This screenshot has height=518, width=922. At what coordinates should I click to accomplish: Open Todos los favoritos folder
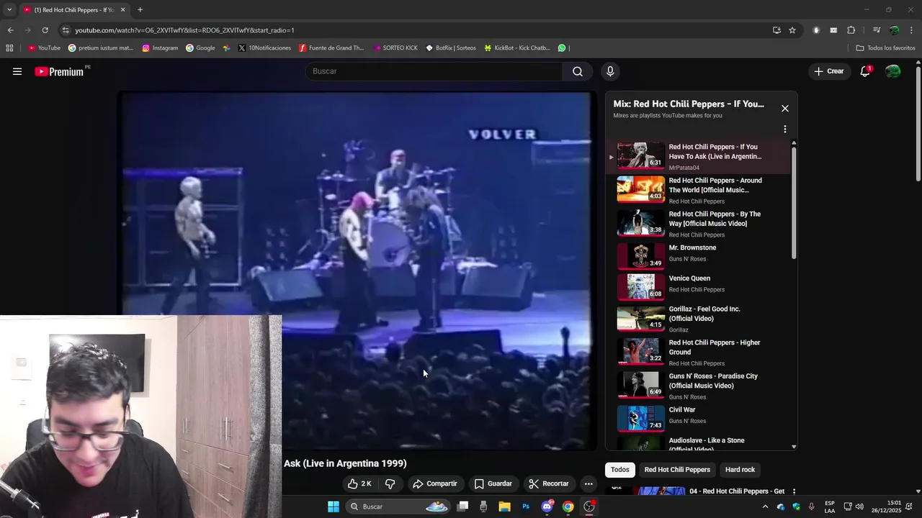(885, 48)
